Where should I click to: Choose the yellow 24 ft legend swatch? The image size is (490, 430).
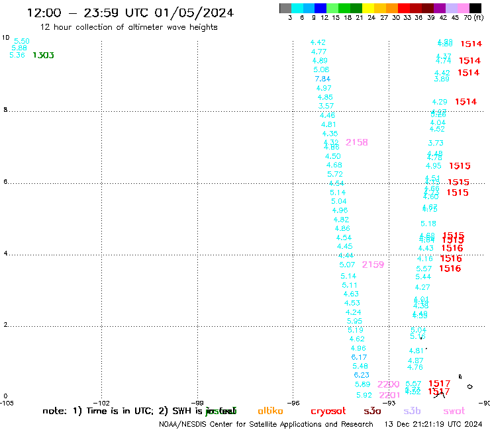pos(368,8)
